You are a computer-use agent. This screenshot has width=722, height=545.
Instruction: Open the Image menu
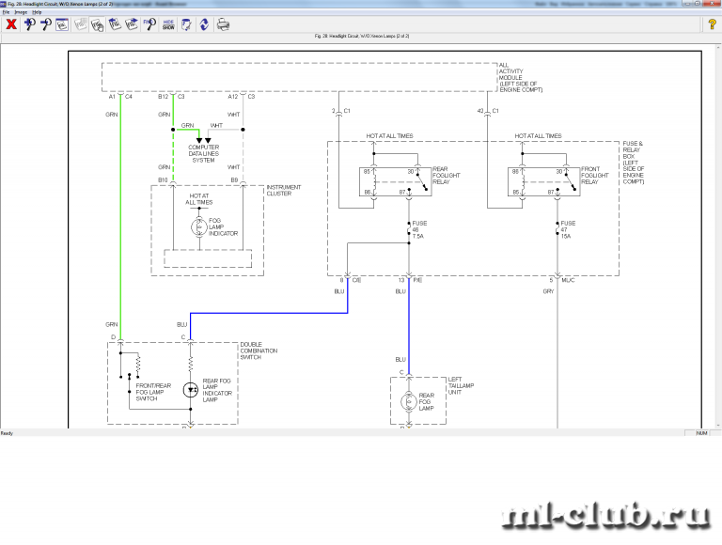20,11
